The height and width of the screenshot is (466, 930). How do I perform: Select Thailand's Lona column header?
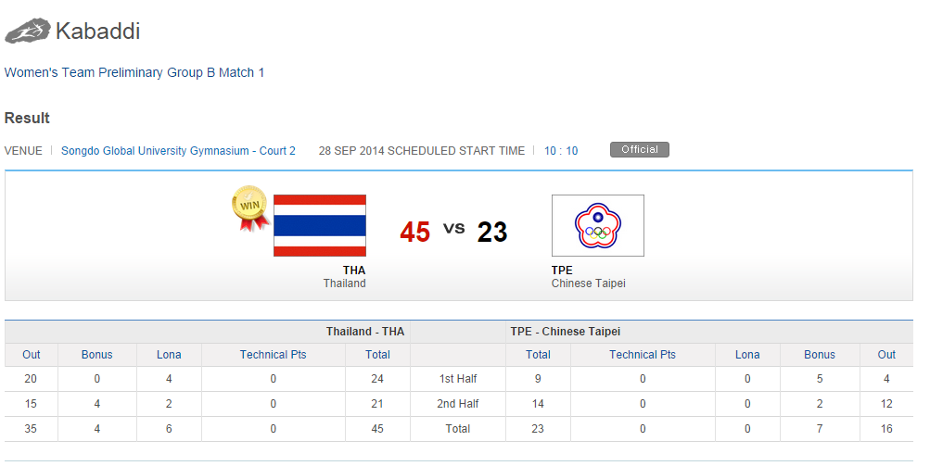pos(169,355)
